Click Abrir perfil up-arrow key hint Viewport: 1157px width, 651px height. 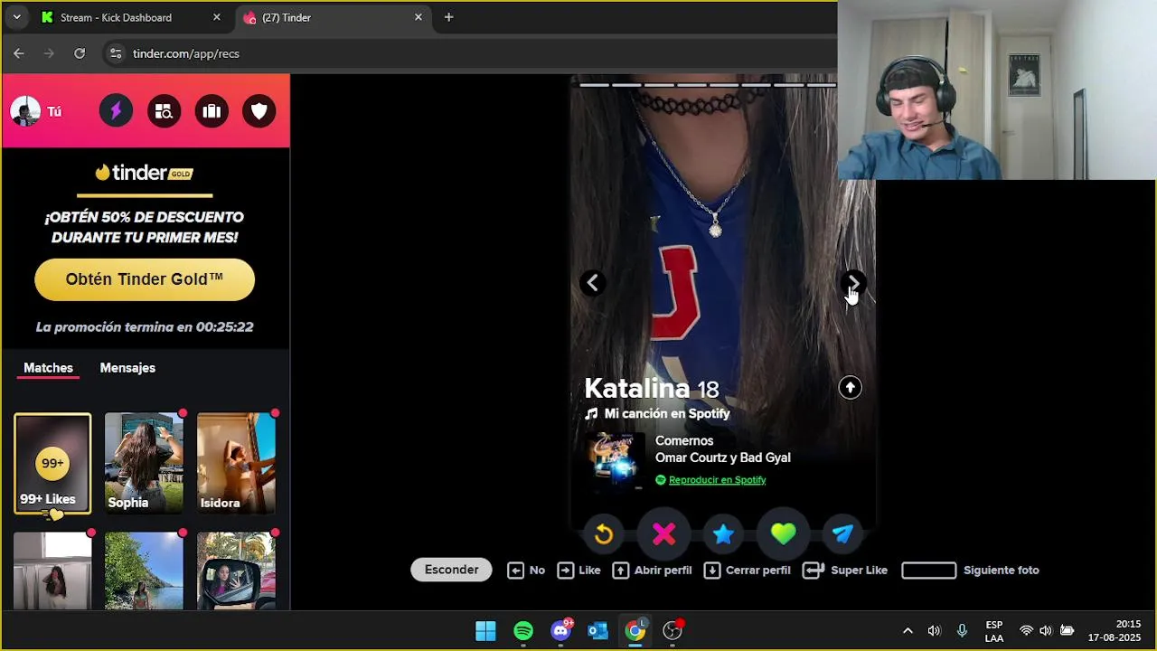tap(652, 571)
